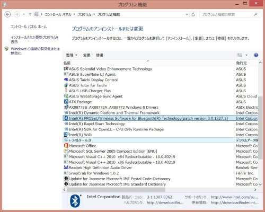Click the 修復 toolbar button
The height and width of the screenshot is (212, 265).
[x=100, y=55]
